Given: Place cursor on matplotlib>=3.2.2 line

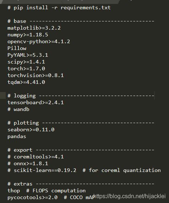Looking at the screenshot, I should click(34, 28).
